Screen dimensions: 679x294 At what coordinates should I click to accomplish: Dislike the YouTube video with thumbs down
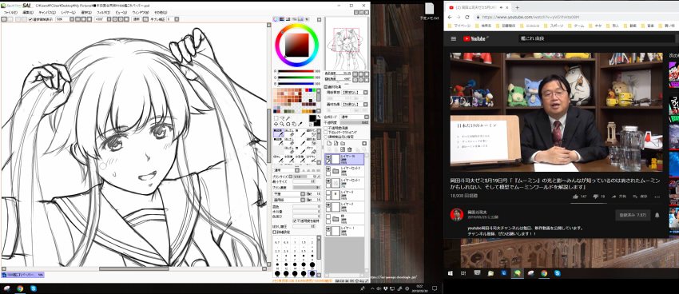pos(595,197)
